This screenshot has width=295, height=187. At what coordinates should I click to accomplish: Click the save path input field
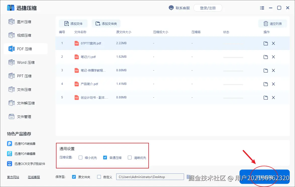click(x=150, y=177)
